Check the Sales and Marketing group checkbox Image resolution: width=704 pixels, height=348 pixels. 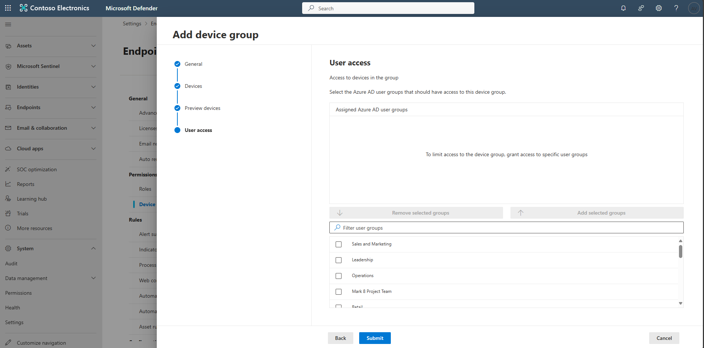[339, 244]
